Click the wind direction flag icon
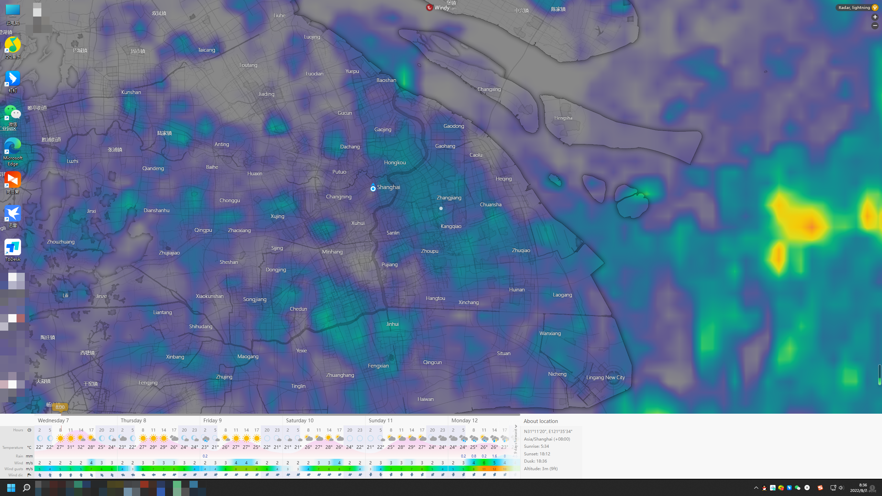Viewport: 882px width, 496px height. coord(29,475)
